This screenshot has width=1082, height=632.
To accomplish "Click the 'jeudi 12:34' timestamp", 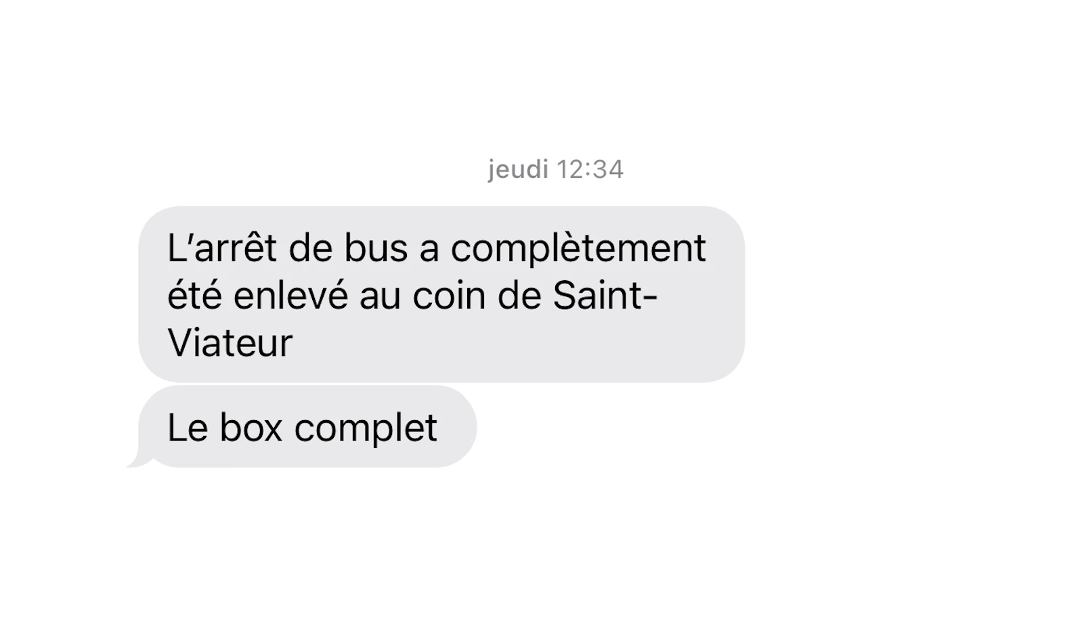I will (x=555, y=169).
